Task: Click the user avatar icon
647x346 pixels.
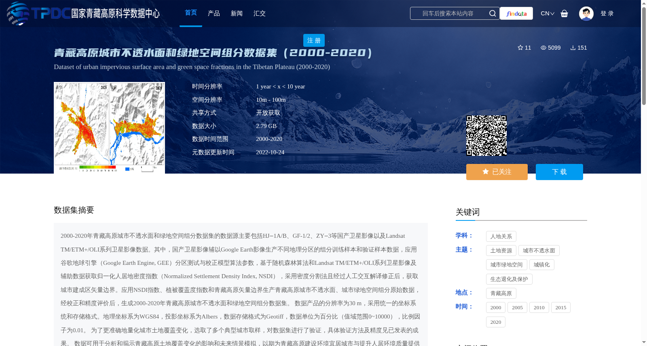Action: [x=586, y=14]
